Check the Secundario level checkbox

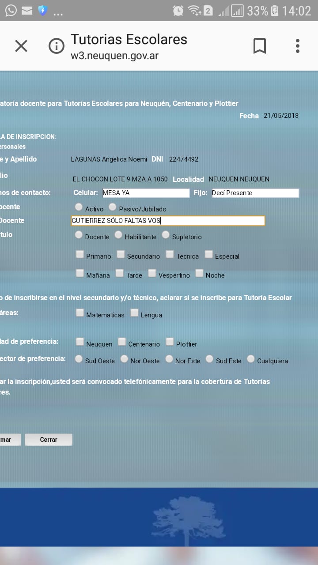click(121, 254)
